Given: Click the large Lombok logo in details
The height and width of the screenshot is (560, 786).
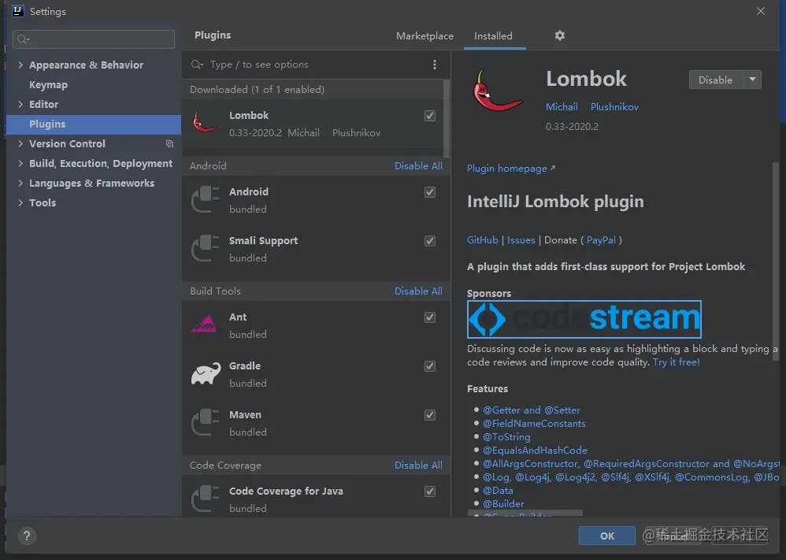Looking at the screenshot, I should coord(498,91).
